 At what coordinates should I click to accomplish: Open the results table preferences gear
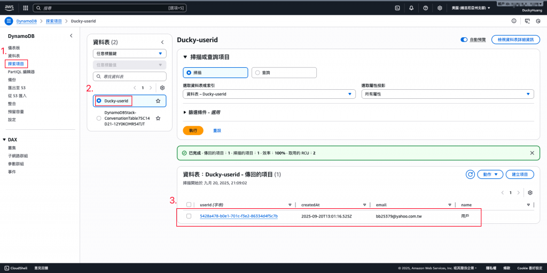(530, 193)
